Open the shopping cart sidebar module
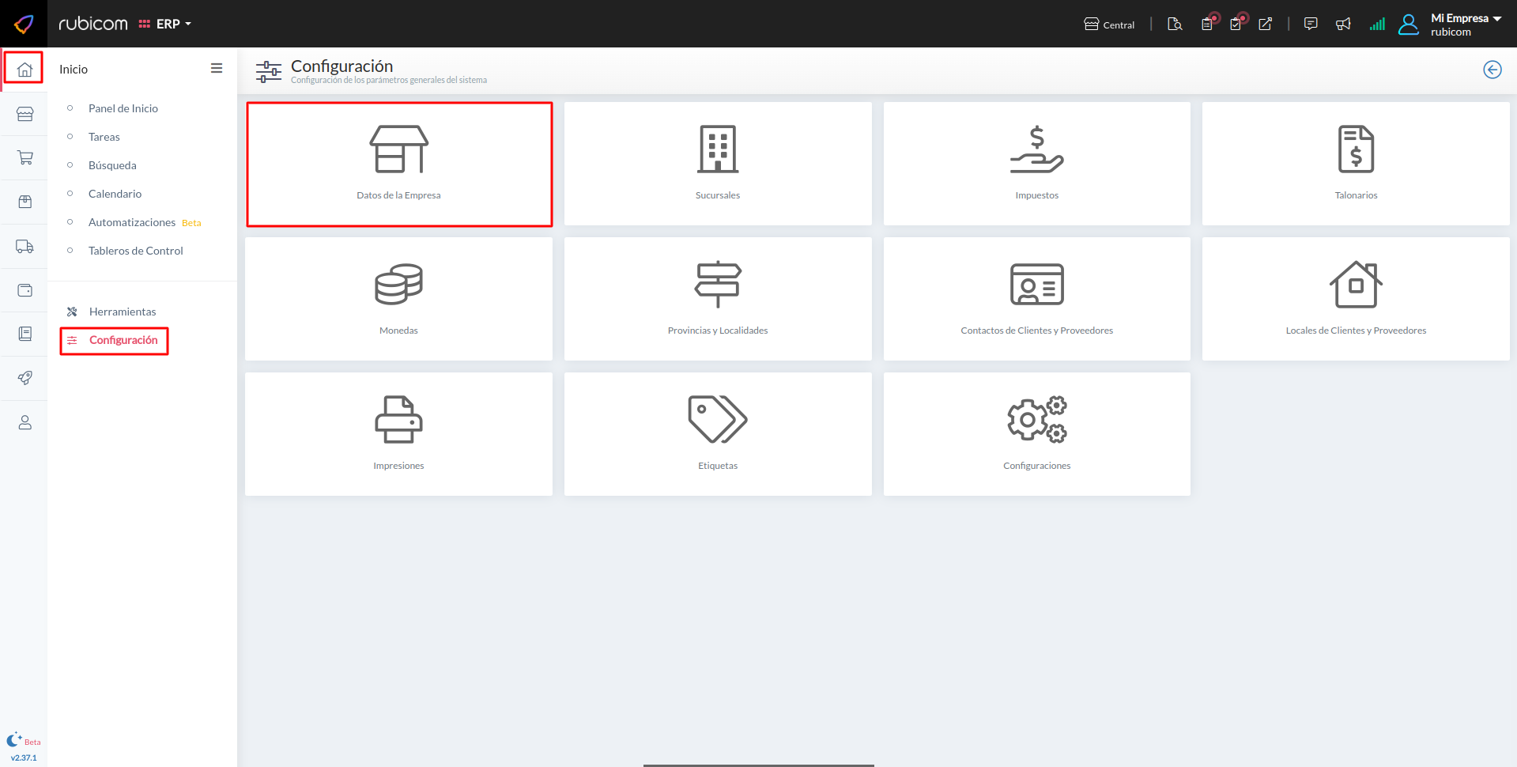This screenshot has height=767, width=1517. click(x=25, y=158)
